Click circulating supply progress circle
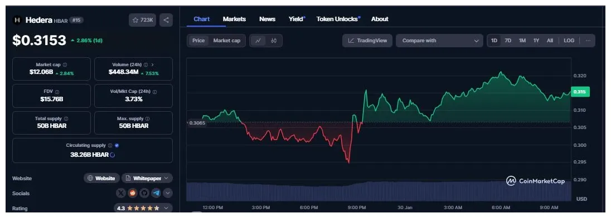 coord(113,155)
